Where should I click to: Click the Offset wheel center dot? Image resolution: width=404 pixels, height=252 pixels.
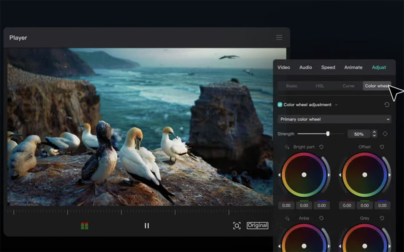[365, 175]
